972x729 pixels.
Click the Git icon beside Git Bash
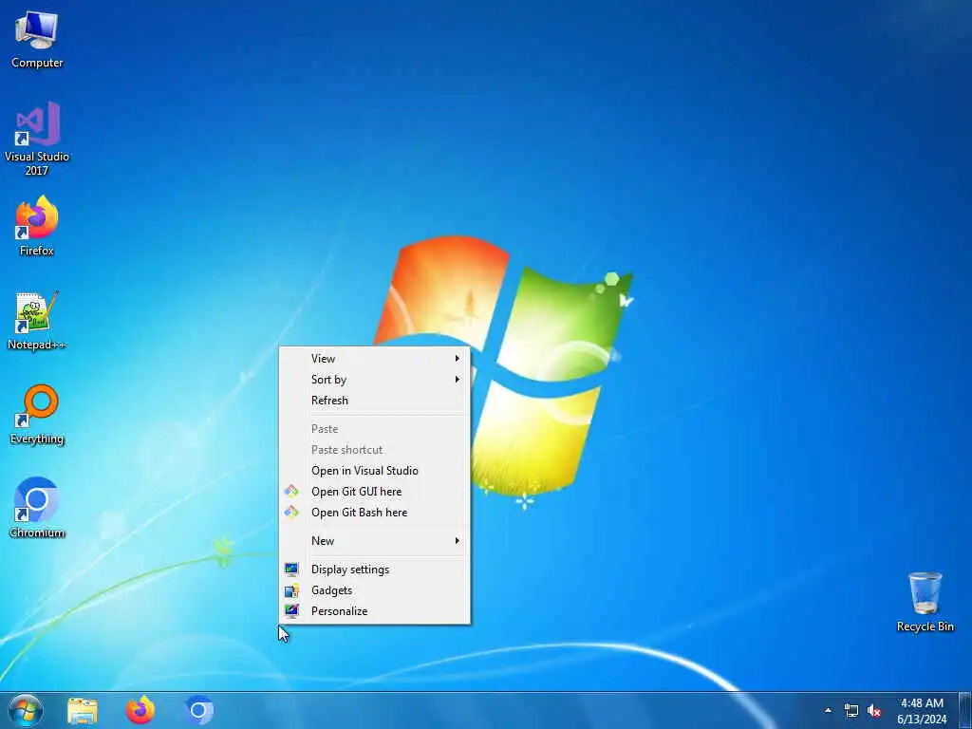tap(291, 513)
